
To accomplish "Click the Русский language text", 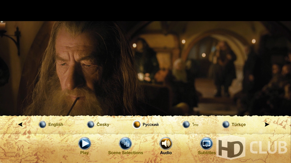I will tap(151, 125).
